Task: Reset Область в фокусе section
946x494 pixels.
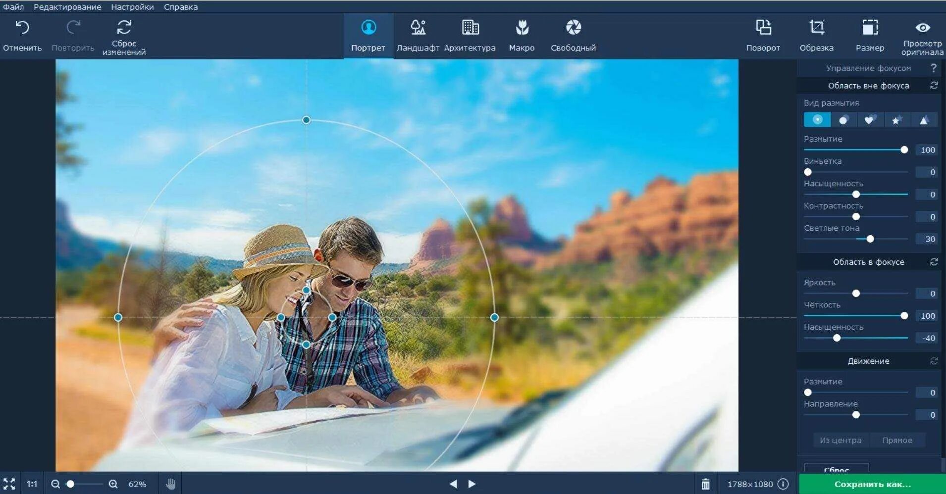Action: tap(934, 262)
